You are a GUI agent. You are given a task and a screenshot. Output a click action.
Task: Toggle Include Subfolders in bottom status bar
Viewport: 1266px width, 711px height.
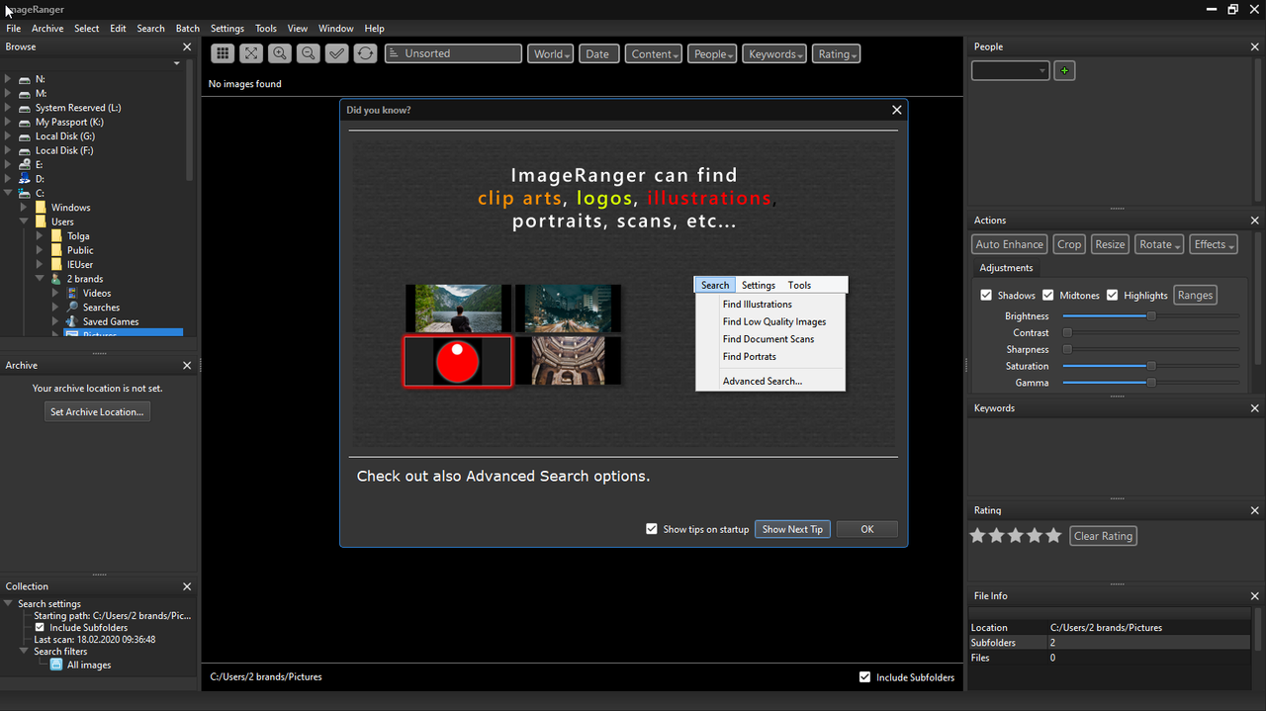point(865,677)
